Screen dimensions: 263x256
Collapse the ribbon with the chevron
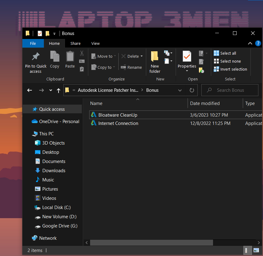pos(250,44)
